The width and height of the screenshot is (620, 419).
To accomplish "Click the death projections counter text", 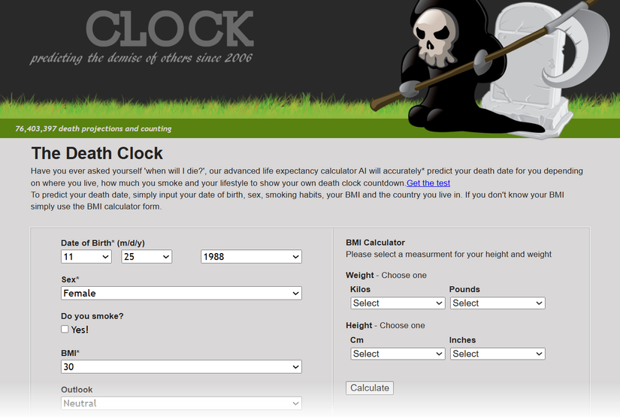I will pos(93,128).
